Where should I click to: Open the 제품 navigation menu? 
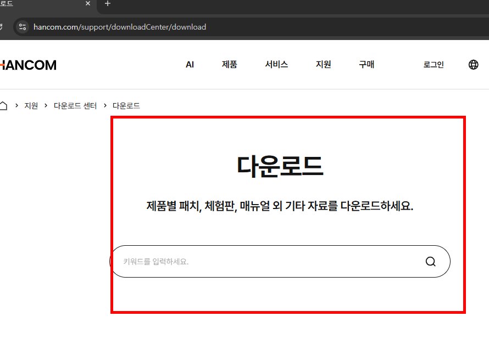229,64
